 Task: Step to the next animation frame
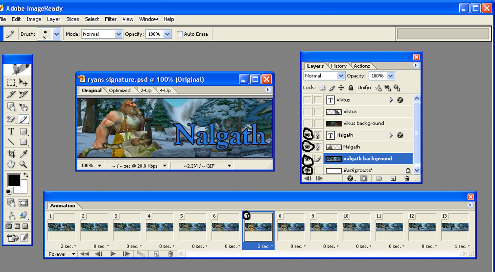[126, 254]
